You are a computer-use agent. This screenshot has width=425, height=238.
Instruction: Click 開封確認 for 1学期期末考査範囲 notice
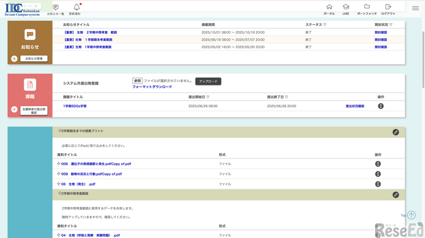click(x=381, y=39)
